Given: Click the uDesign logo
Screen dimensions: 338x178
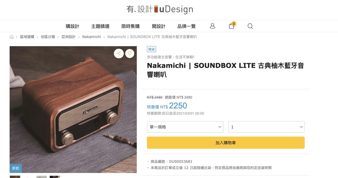Looking at the screenshot, I should tap(160, 9).
